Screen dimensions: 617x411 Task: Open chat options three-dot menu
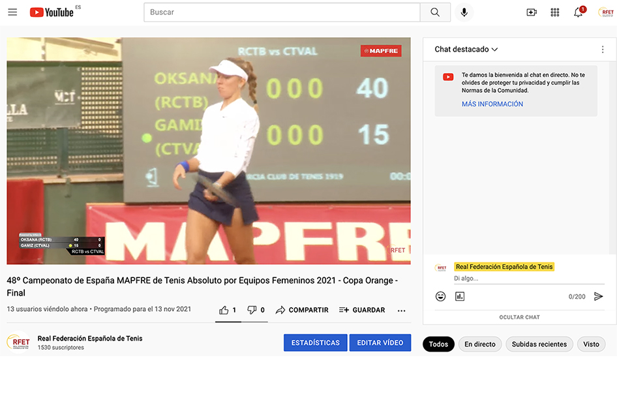point(603,49)
